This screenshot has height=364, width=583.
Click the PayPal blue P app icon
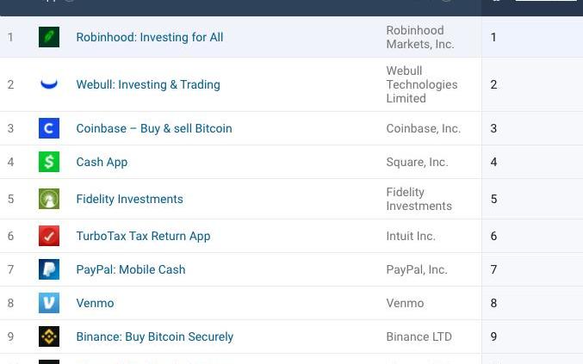click(x=49, y=269)
